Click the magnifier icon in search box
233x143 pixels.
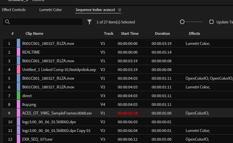click(x=7, y=22)
